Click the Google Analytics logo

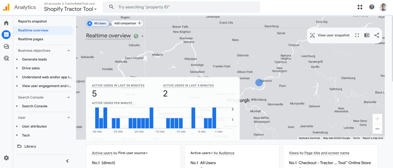point(6,7)
